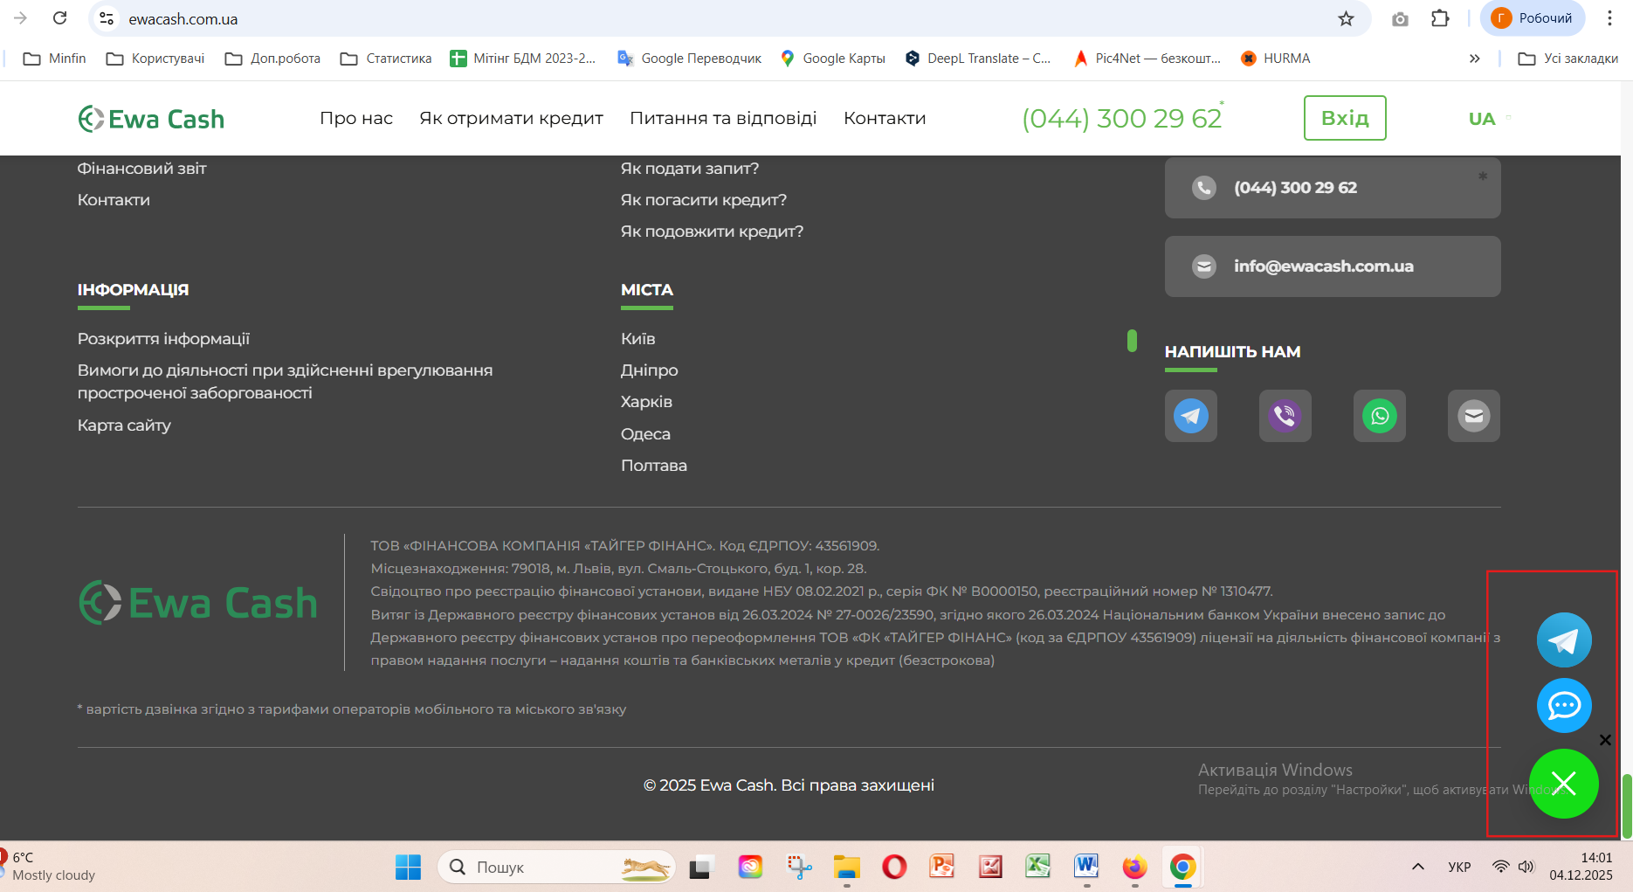Viewport: 1633px width, 892px height.
Task: Open the Карта сайту link
Action: (x=124, y=425)
